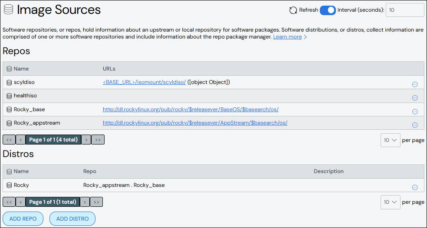Go to last page of Repos table
The height and width of the screenshot is (228, 427).
coord(98,140)
